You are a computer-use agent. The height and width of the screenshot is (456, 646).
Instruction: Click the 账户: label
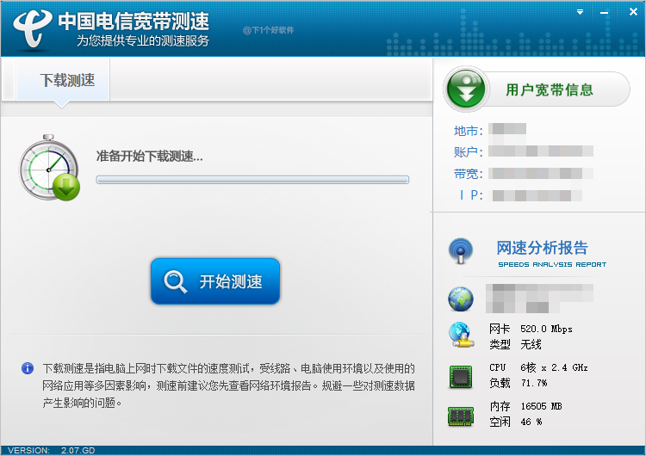pos(468,152)
